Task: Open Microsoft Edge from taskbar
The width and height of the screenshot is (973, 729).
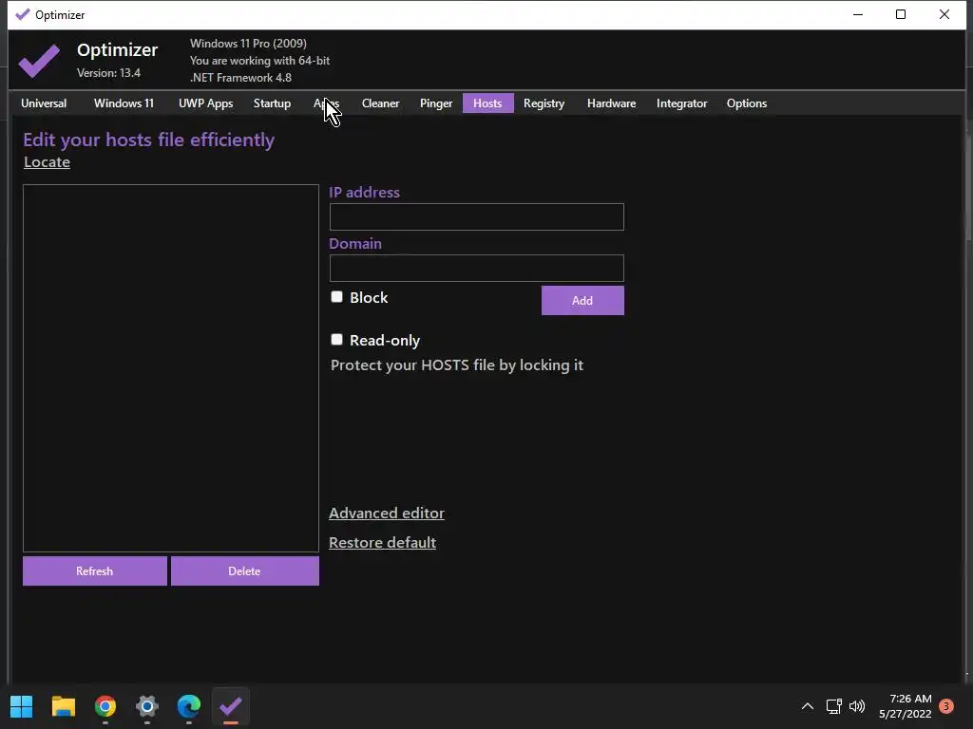Action: pyautogui.click(x=189, y=706)
